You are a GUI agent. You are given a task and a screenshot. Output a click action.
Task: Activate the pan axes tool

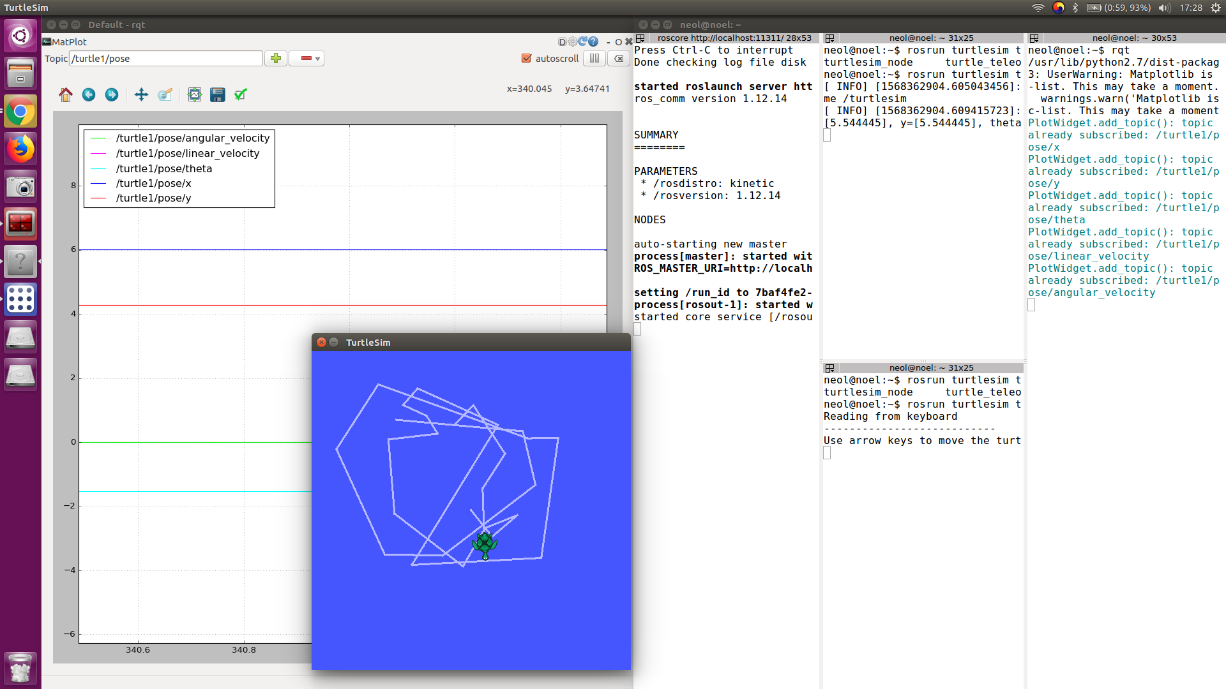[141, 95]
